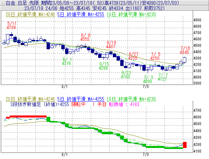Click the 6/1 date label under lower chart
Viewport: 209px width, 159px height.
coord(65,155)
